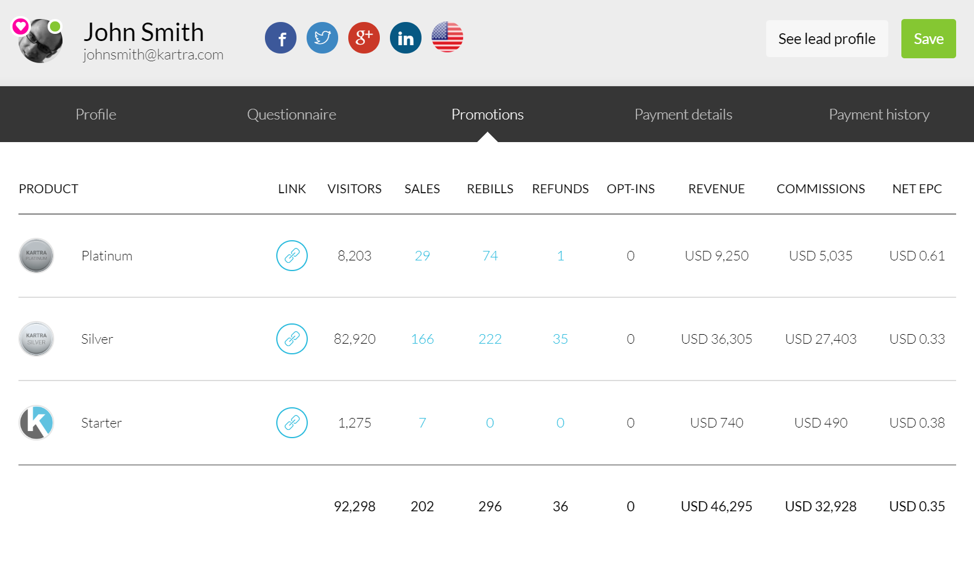Open John Smith's Facebook profile icon

[280, 38]
